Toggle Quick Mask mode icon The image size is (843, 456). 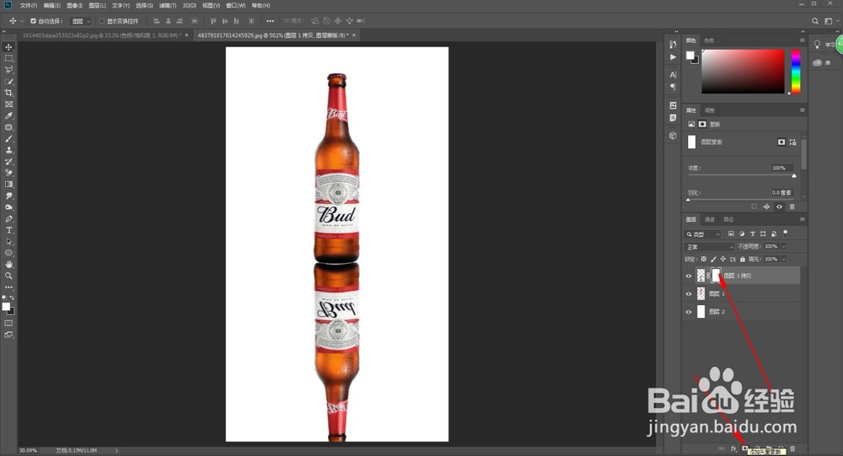coord(8,323)
